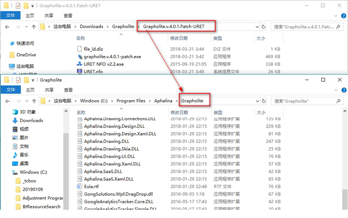The image size is (348, 218).
Task: Select Program Files breadcrumb in Grapholite window
Action: (131, 101)
